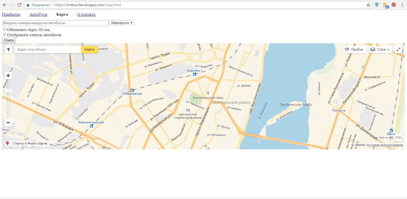Open the blue shield extension
The height and width of the screenshot is (199, 407).
(377, 5)
